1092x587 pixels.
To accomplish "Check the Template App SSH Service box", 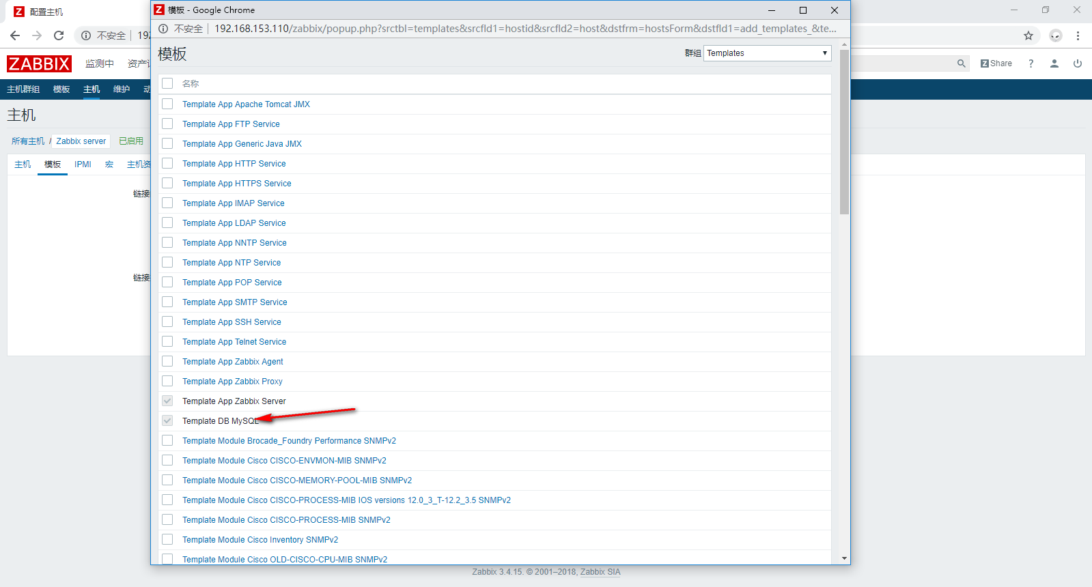I will (x=167, y=321).
